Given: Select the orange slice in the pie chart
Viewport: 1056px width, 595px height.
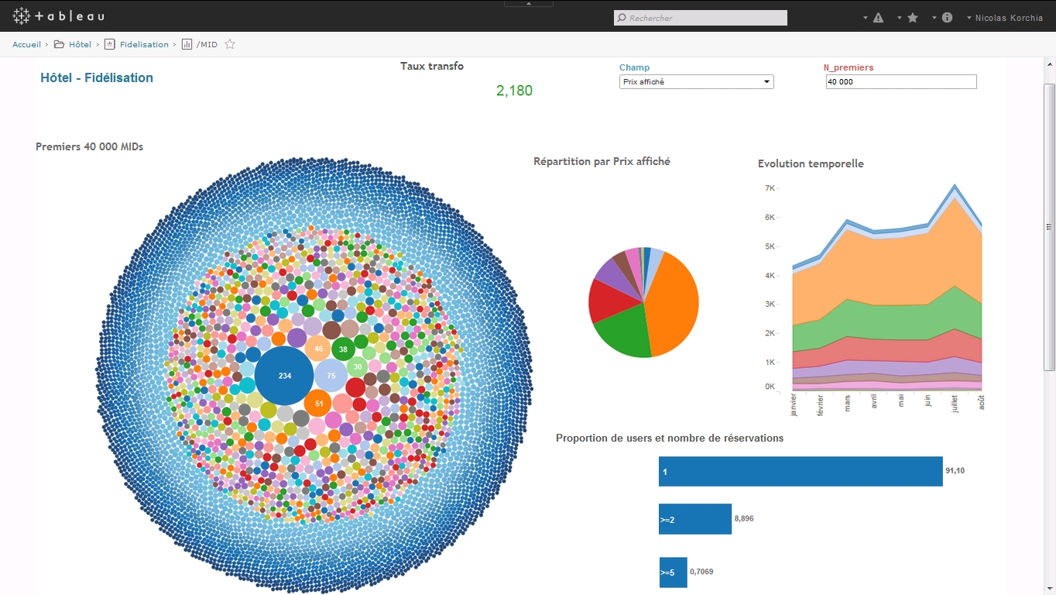Looking at the screenshot, I should 674,302.
